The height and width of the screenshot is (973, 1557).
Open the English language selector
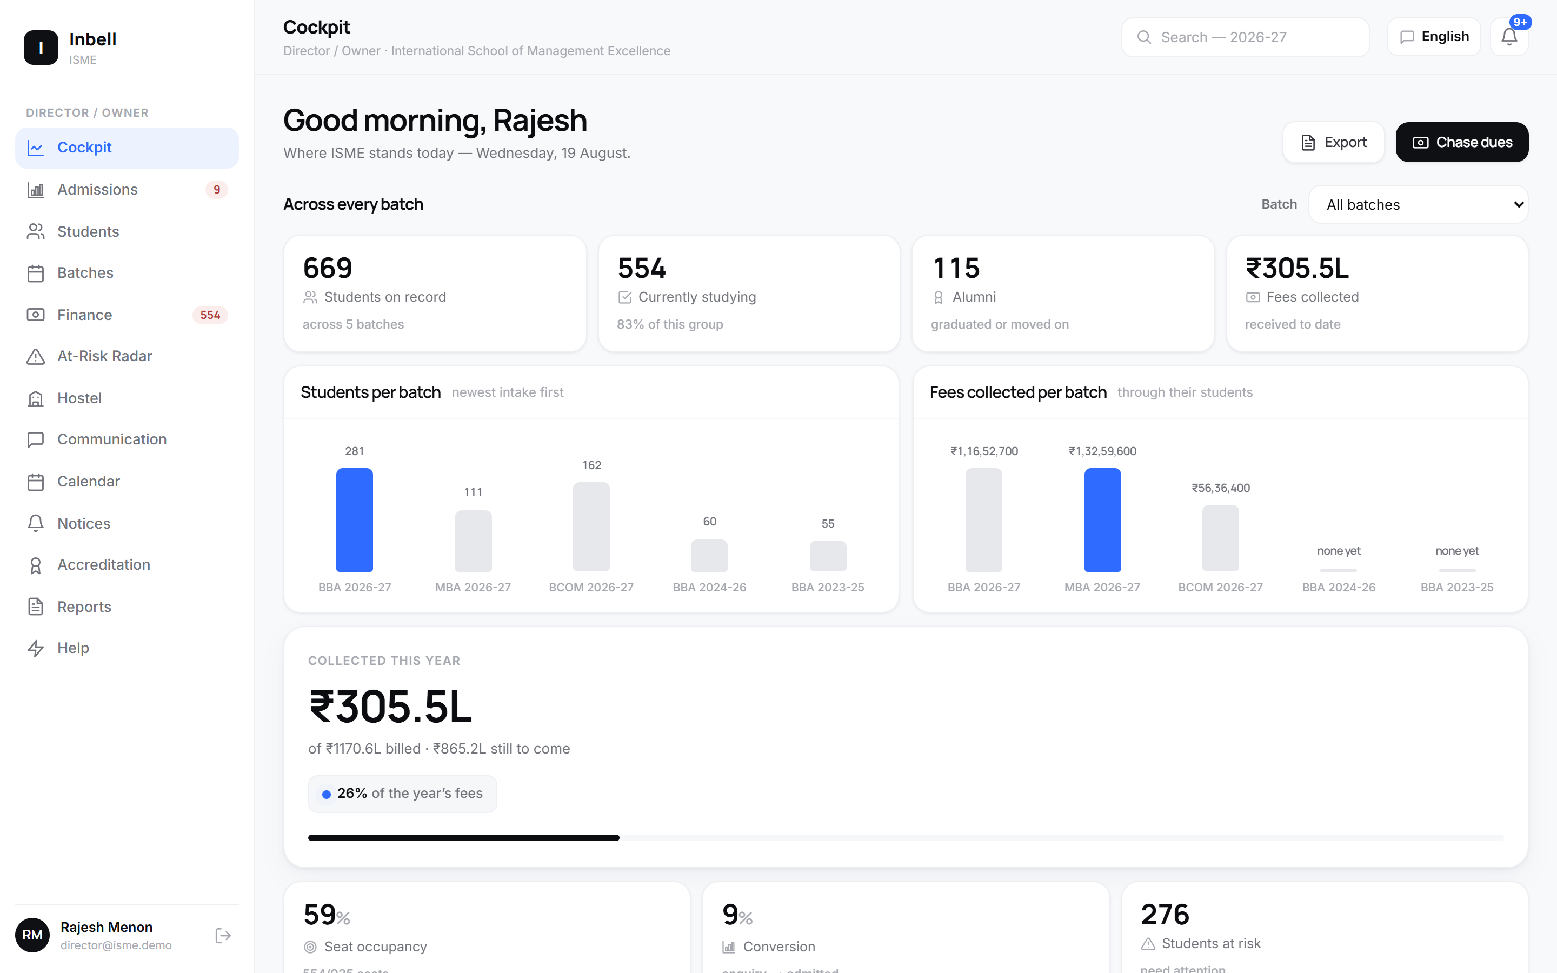click(x=1434, y=37)
